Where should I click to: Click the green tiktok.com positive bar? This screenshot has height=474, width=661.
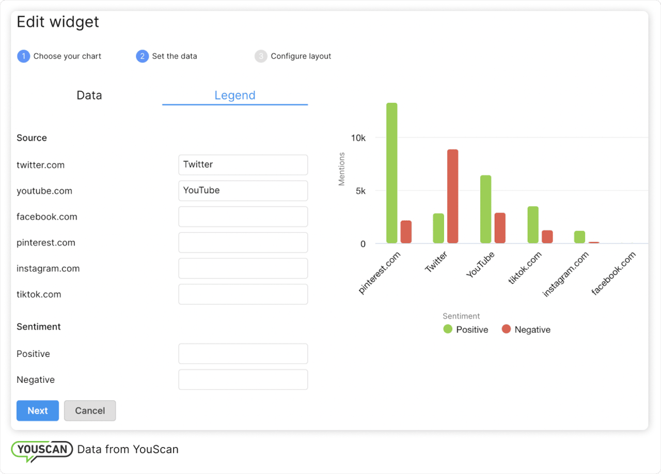[x=533, y=224]
